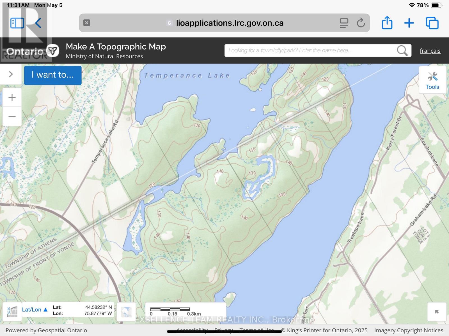Open a new tab with plus icon
This screenshot has width=449, height=336.
409,23
